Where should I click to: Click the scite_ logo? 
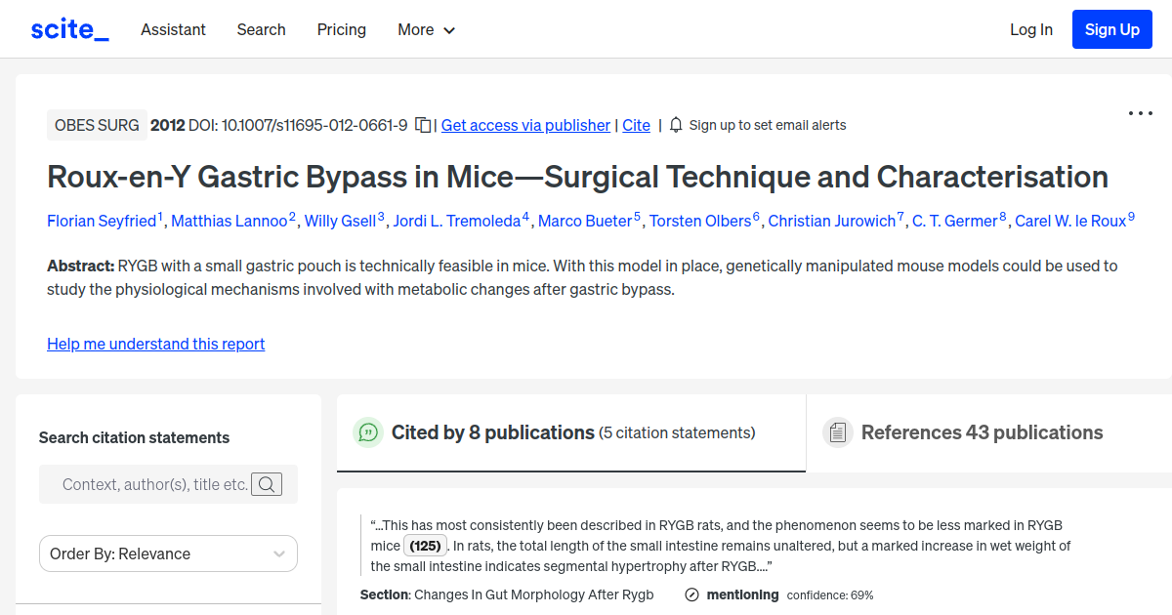[x=69, y=28]
